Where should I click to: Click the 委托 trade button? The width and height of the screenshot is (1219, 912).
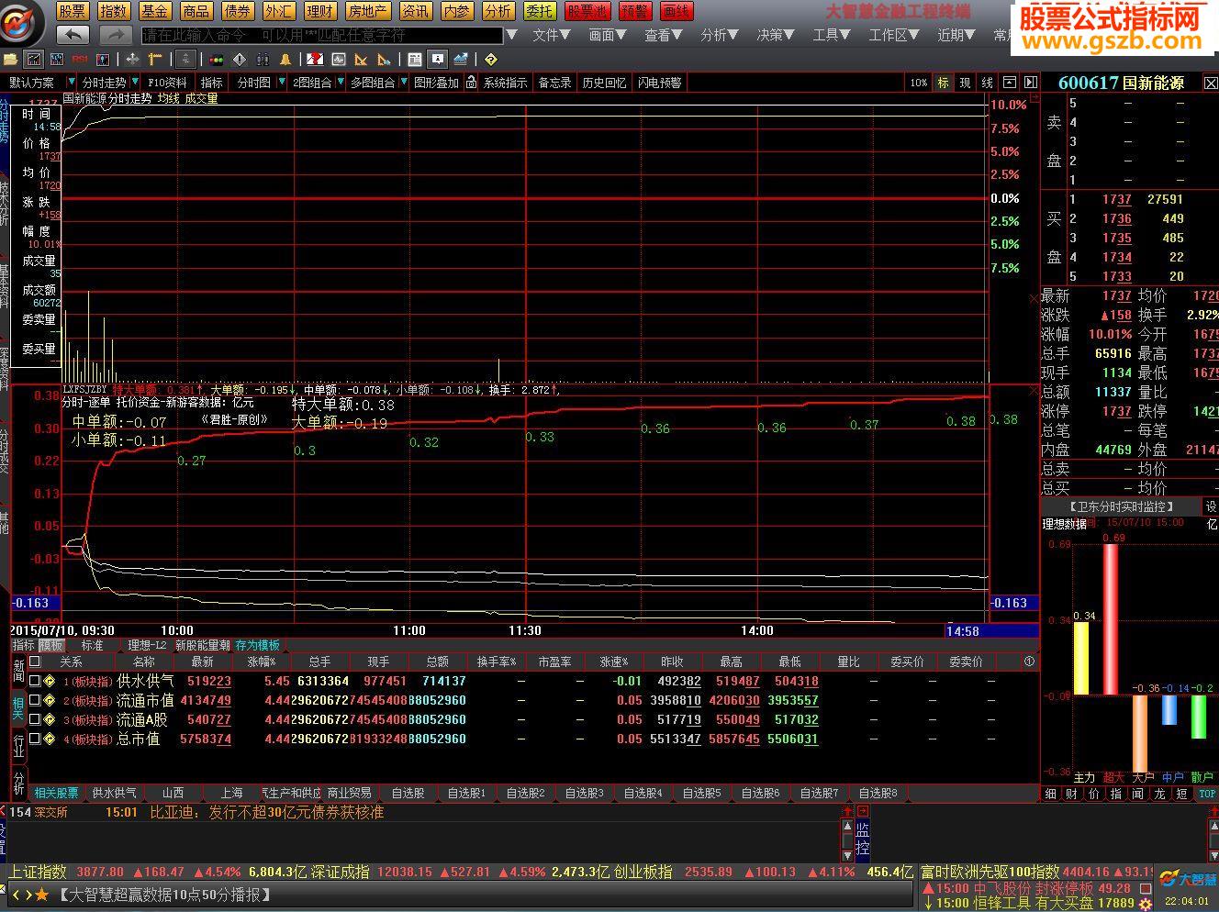[x=540, y=11]
